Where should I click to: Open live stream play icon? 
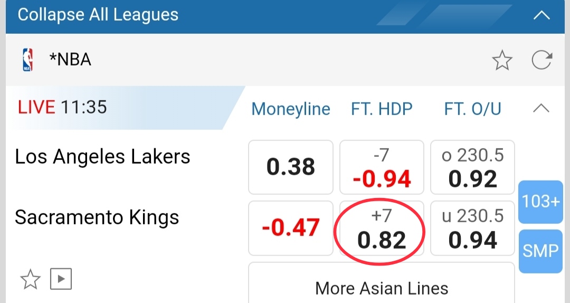coord(61,279)
